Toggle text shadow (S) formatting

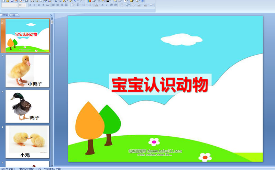coord(43,5)
